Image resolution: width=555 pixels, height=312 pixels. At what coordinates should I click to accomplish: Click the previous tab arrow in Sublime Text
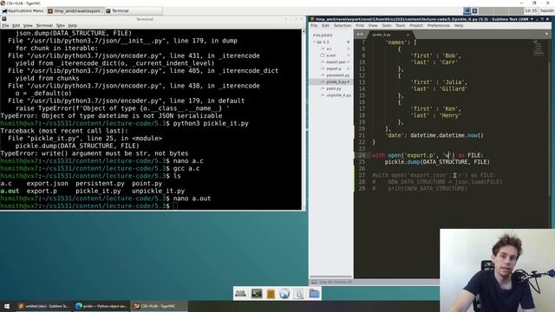coord(358,35)
